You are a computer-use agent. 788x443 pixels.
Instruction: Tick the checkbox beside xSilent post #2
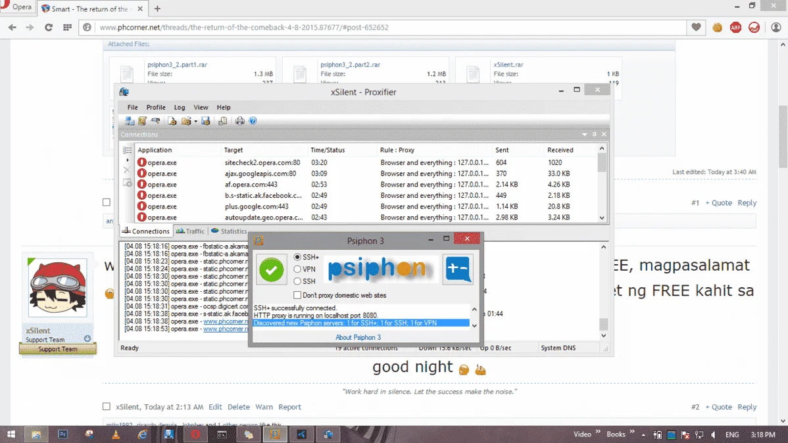(107, 406)
